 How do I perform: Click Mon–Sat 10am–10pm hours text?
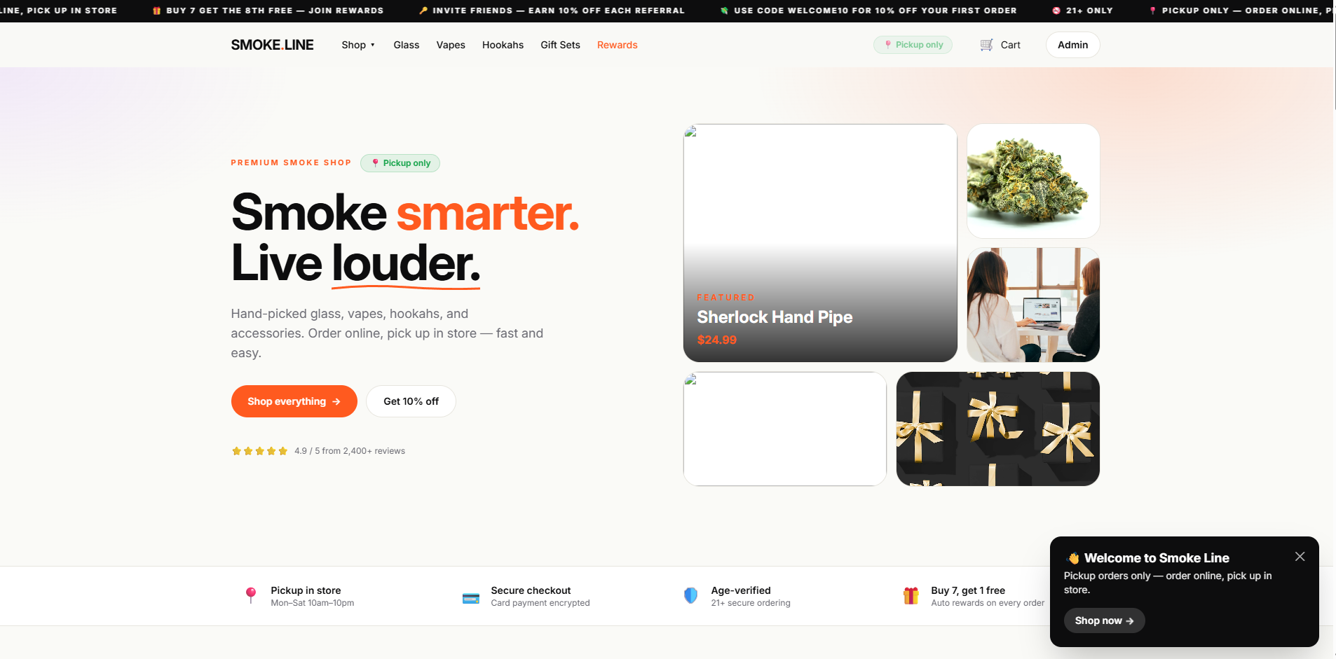(x=313, y=603)
